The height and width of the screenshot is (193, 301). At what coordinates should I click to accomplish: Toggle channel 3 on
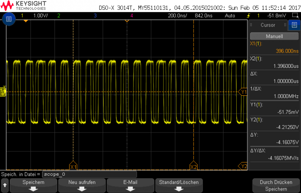pyautogui.click(x=95, y=15)
